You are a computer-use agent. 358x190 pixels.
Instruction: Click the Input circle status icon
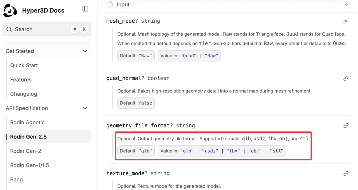point(110,4)
